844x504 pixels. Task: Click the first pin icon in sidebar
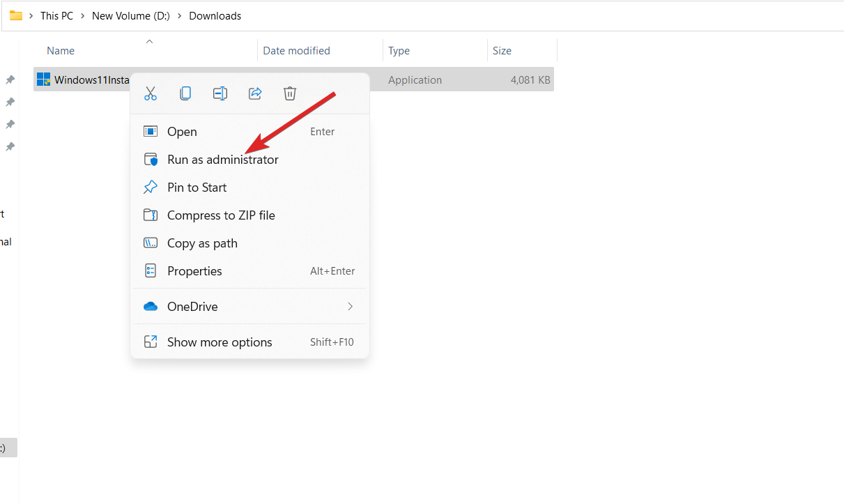coord(10,80)
